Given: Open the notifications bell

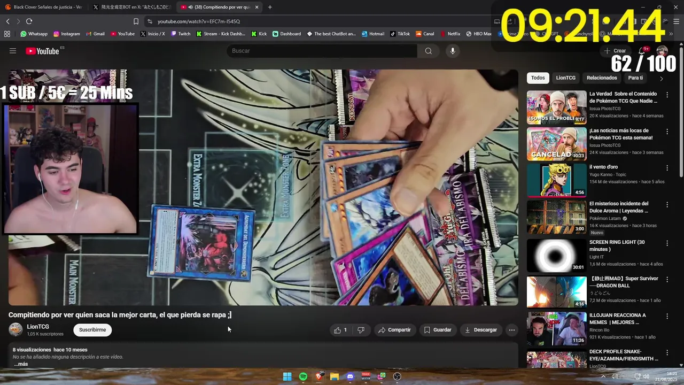Looking at the screenshot, I should pos(642,51).
